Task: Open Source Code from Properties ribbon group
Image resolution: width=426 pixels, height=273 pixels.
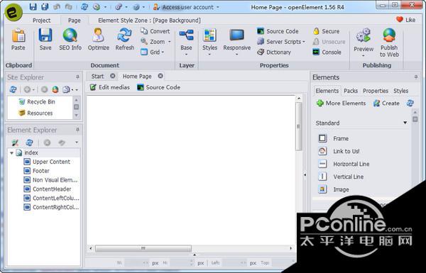Action: click(278, 31)
